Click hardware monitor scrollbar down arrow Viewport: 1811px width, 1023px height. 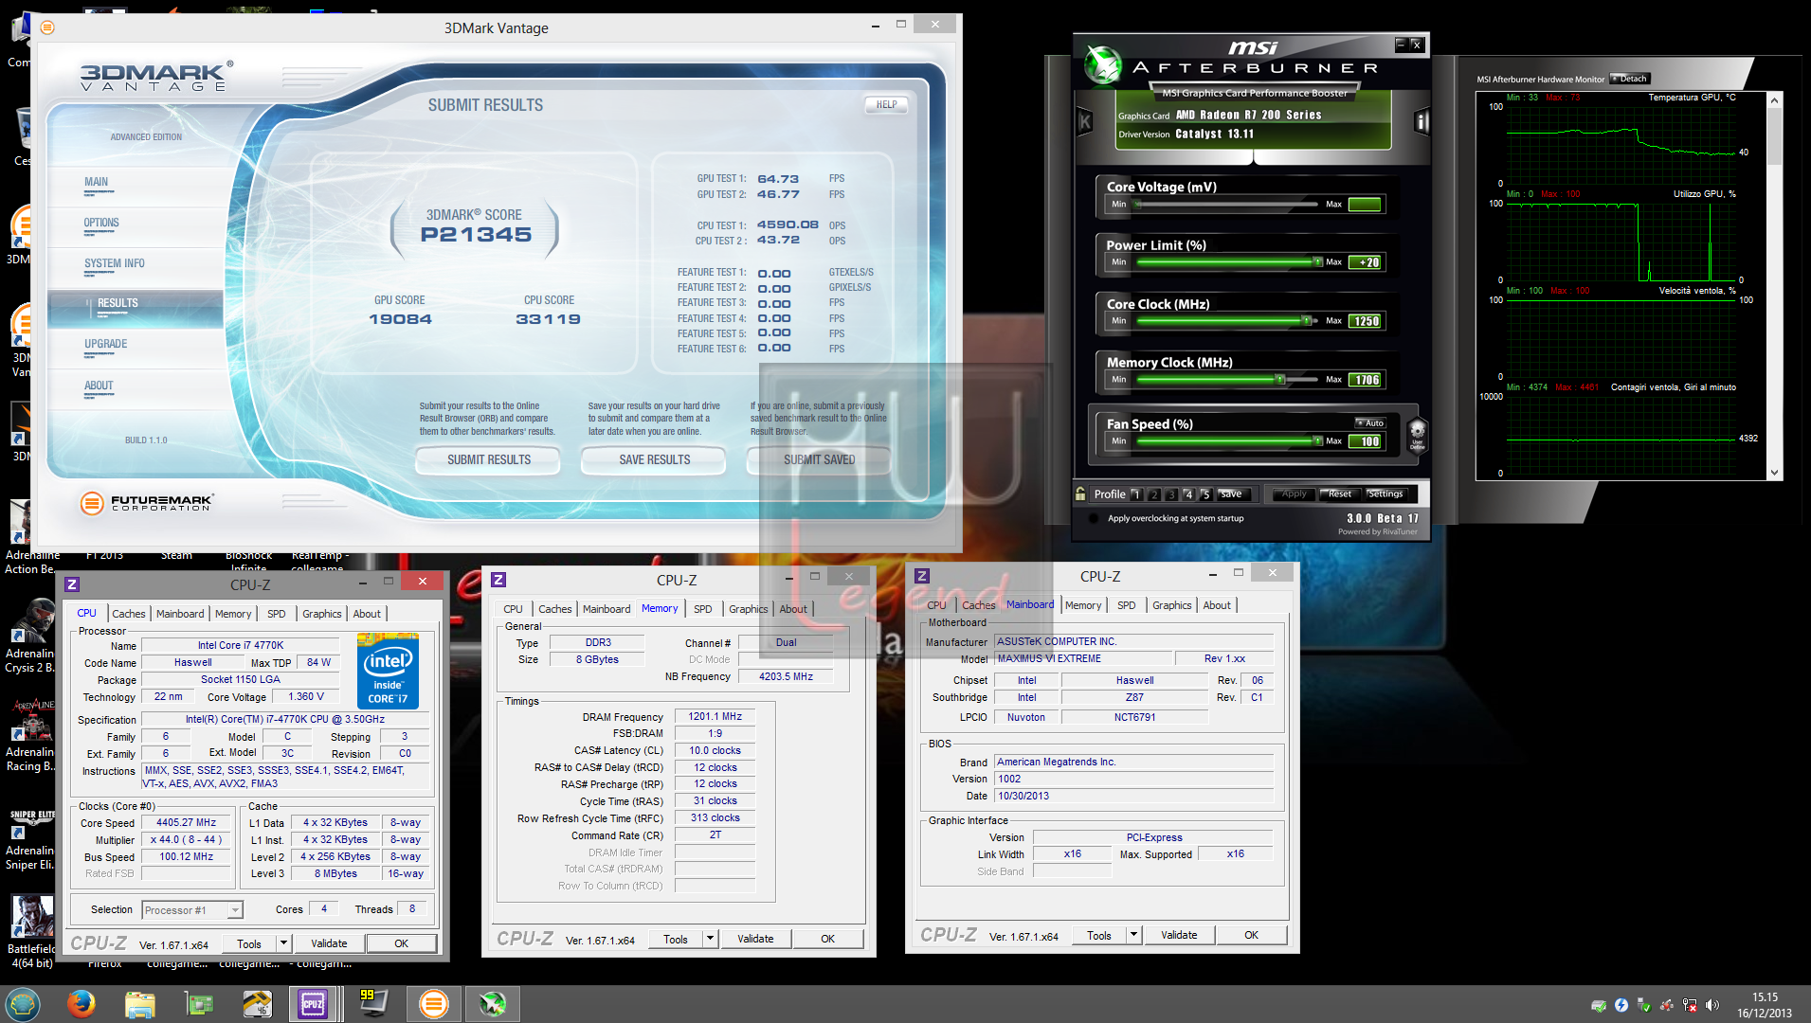pyautogui.click(x=1774, y=473)
